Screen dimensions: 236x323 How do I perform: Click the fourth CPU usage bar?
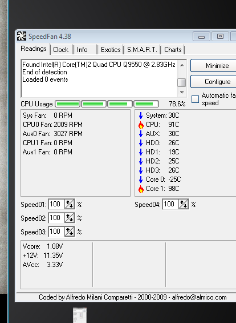(147, 104)
